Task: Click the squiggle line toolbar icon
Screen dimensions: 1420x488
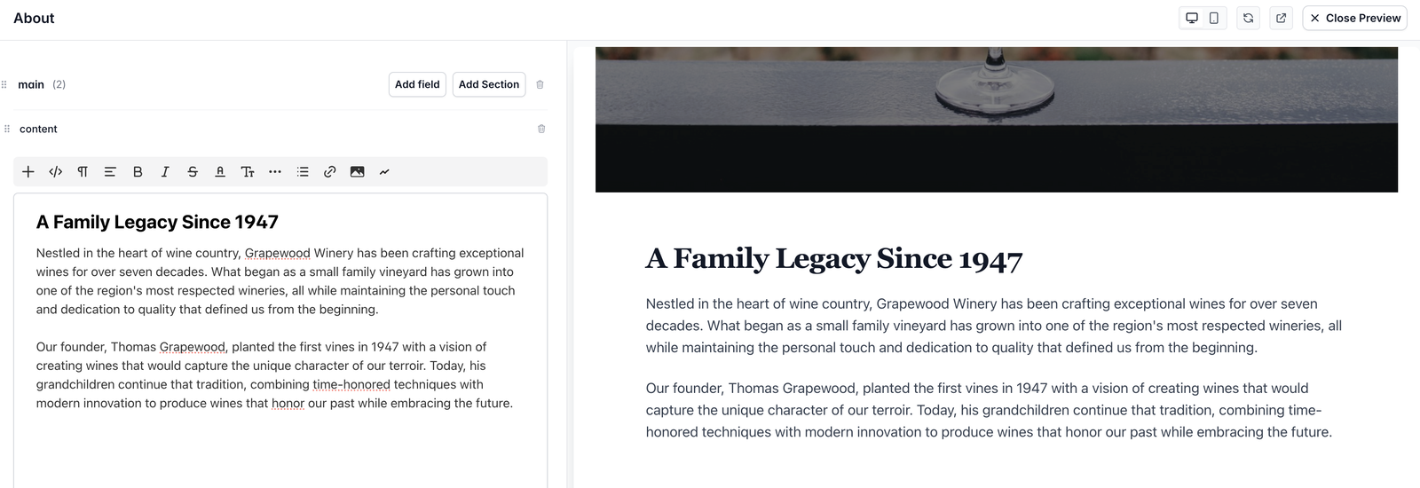Action: click(384, 172)
